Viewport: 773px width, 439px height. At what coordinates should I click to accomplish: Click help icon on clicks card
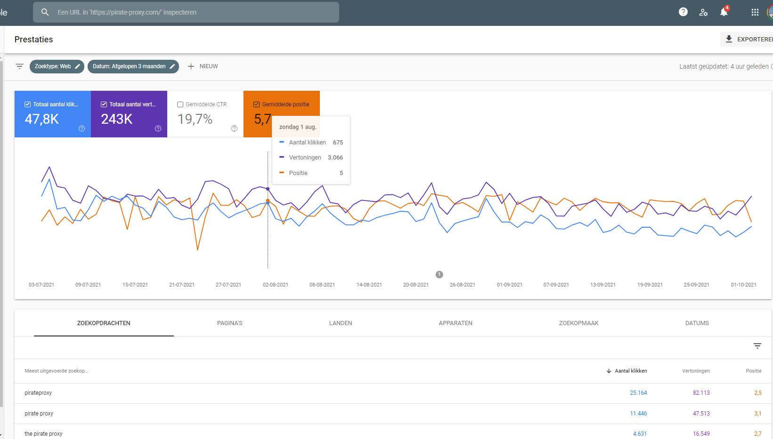click(82, 128)
